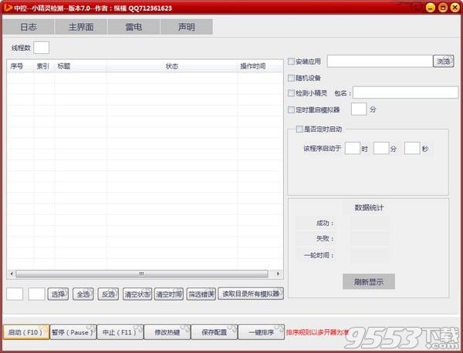Enable the 安装应用 checkbox
This screenshot has width=463, height=353.
click(x=291, y=62)
